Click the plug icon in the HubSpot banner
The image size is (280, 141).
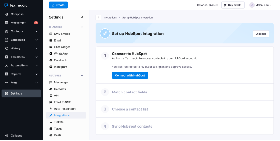tap(105, 34)
